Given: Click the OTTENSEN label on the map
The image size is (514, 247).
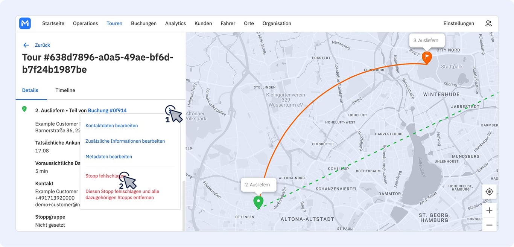Looking at the screenshot, I should (x=245, y=217).
